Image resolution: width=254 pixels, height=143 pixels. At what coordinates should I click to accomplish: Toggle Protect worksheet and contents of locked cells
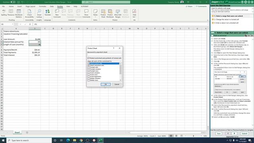coord(89,58)
